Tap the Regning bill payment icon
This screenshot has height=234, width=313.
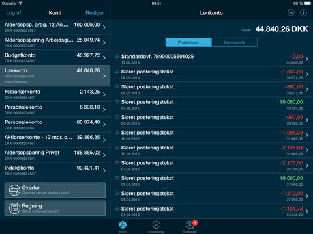point(14,208)
